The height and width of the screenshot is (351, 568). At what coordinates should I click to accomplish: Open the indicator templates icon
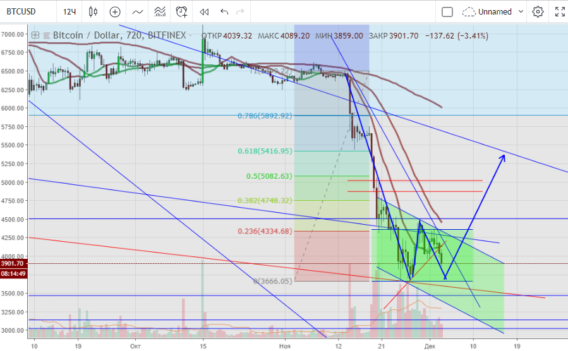[x=160, y=11]
